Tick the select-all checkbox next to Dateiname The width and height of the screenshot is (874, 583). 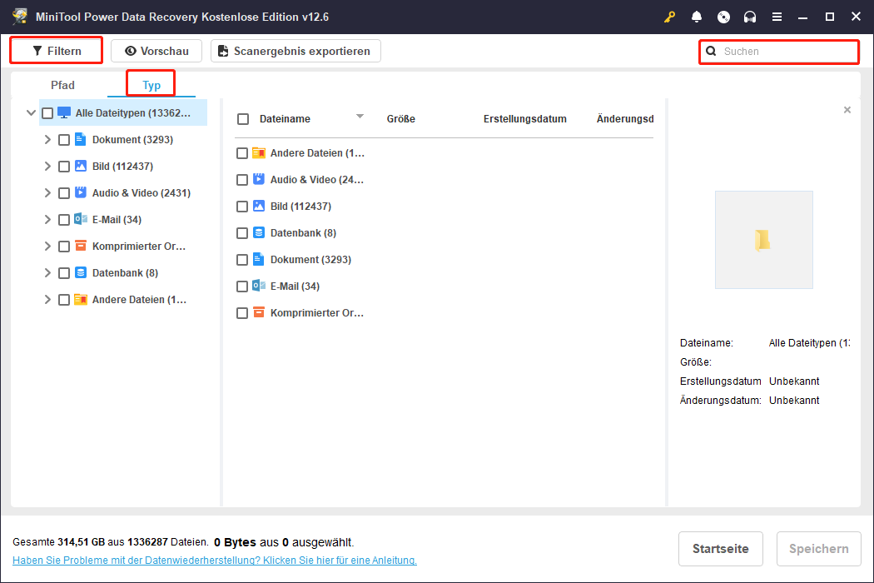(x=243, y=119)
